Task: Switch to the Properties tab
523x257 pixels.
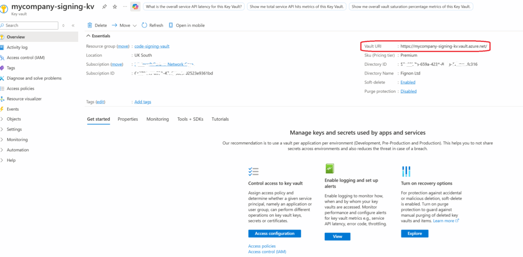Action: point(128,119)
